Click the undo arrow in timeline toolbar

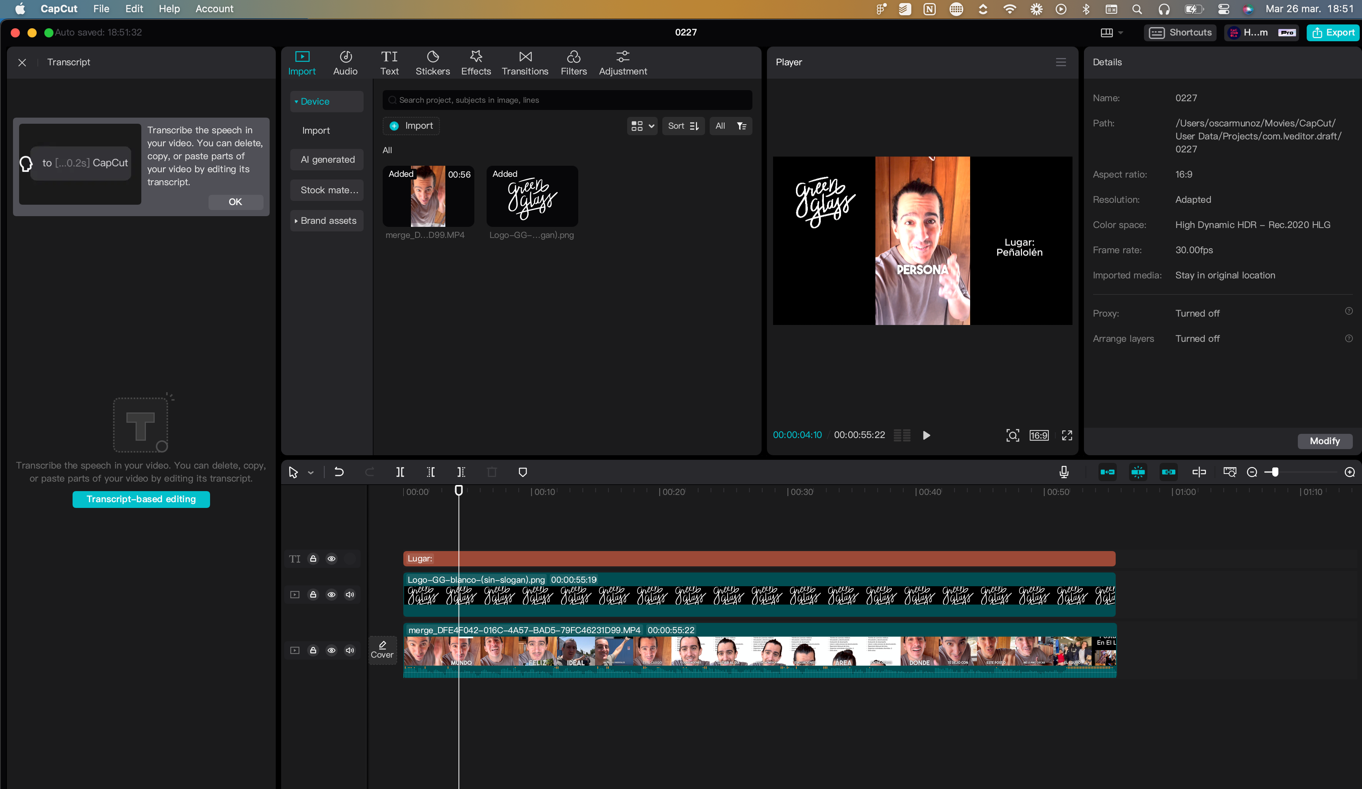[x=339, y=472]
